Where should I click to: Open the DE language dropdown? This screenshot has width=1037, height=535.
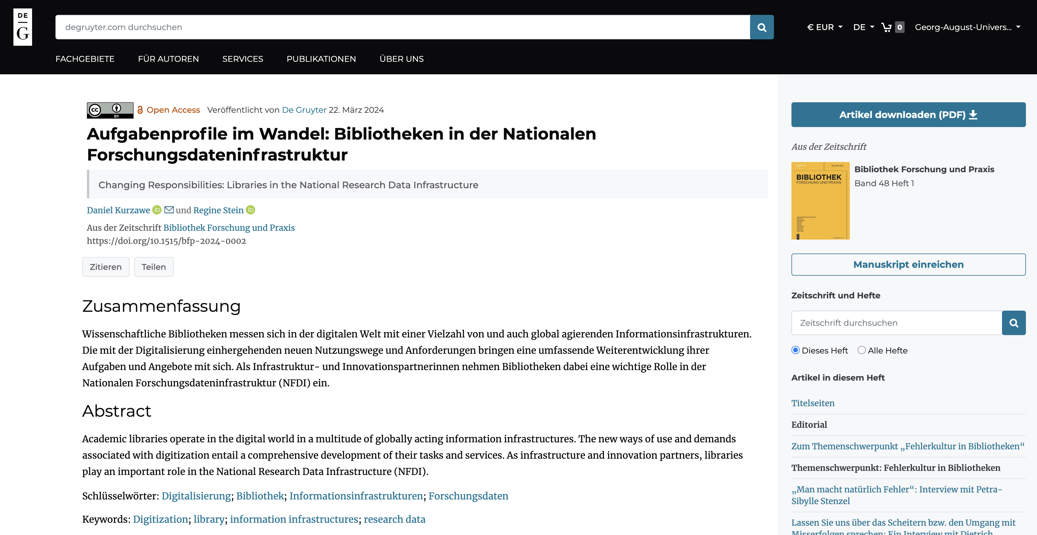point(863,27)
